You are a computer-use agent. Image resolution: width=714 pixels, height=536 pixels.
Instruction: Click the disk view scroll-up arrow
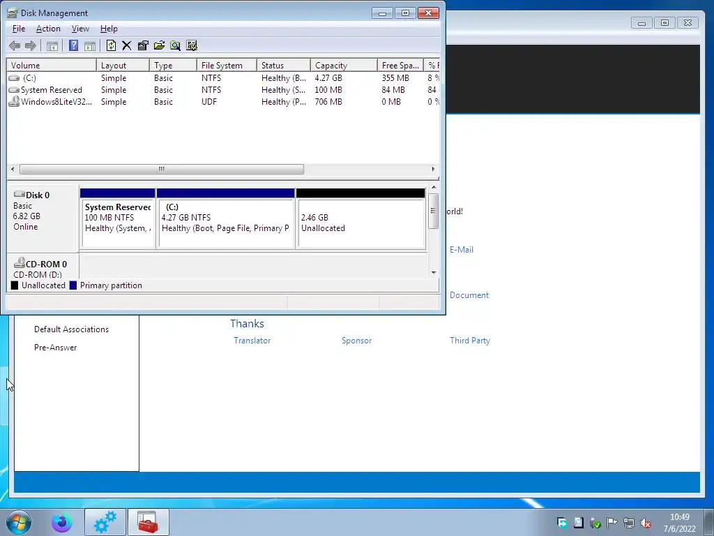[434, 187]
